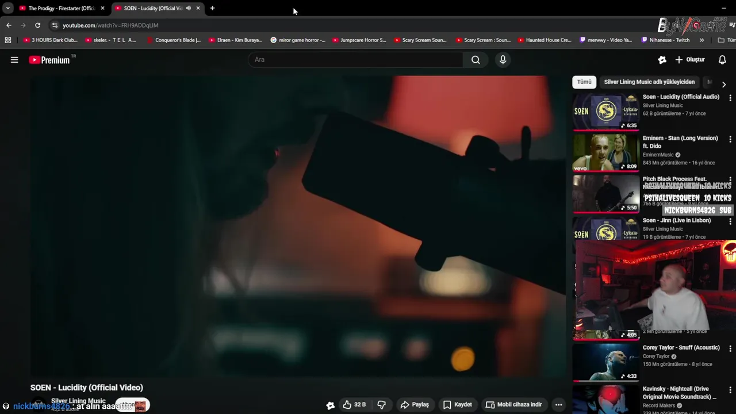Open the Elraen - Kim Buraya bookmark
Image resolution: width=736 pixels, height=414 pixels.
tap(236, 40)
